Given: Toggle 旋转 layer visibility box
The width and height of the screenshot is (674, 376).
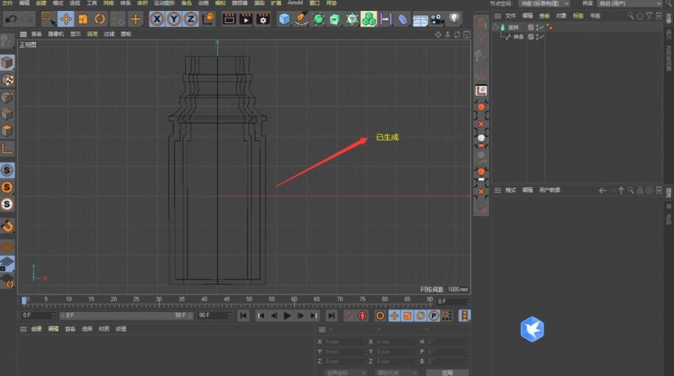Looking at the screenshot, I should [x=531, y=27].
